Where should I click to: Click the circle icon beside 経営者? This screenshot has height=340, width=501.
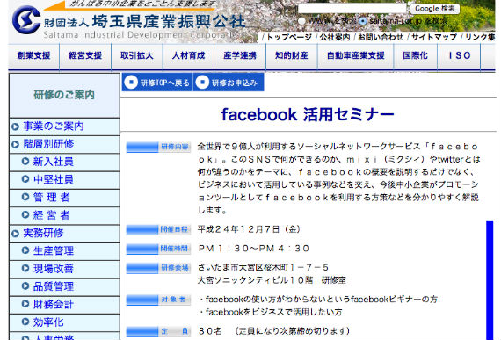pyautogui.click(x=25, y=215)
